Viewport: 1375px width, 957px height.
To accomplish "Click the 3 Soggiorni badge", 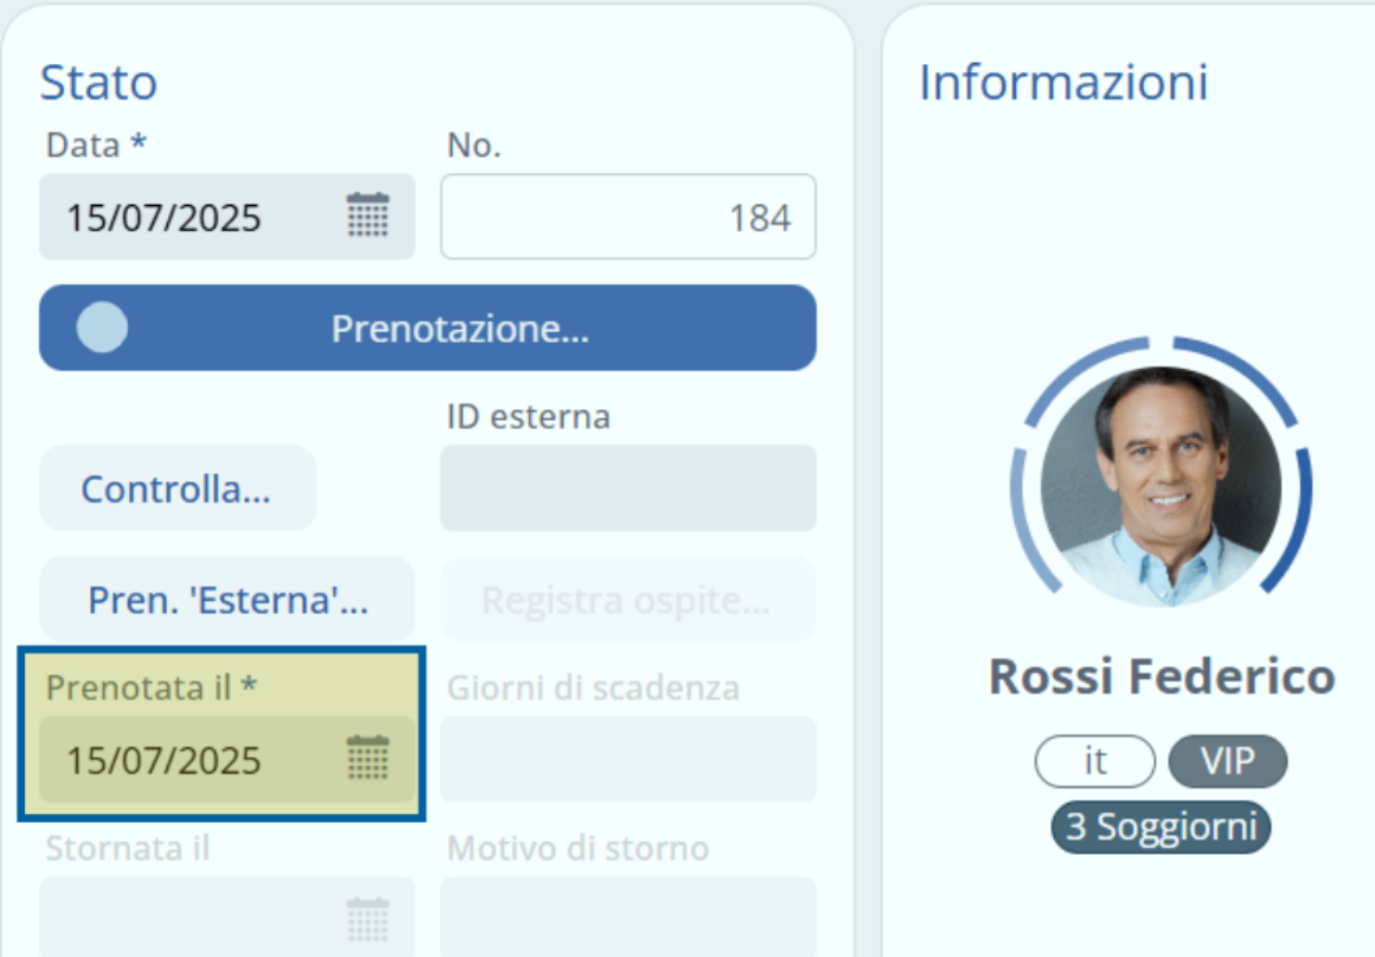I will [1161, 826].
